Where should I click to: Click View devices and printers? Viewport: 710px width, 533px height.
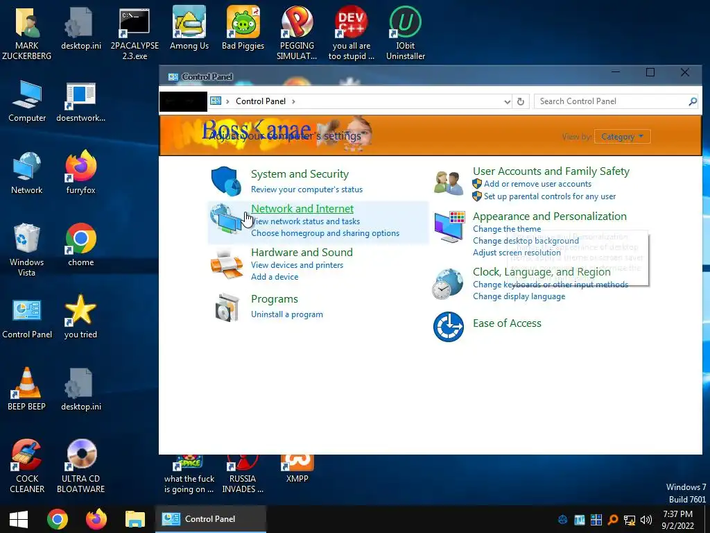(297, 265)
